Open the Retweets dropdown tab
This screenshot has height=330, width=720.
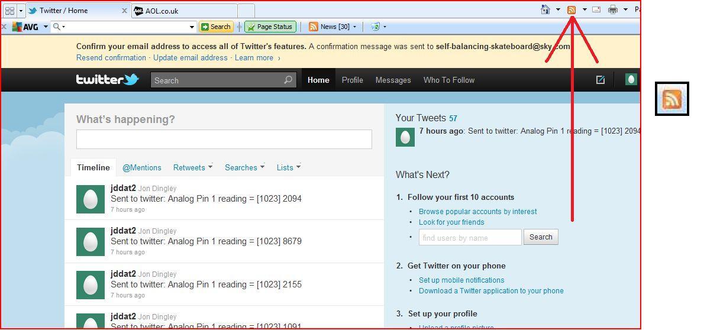coord(193,167)
